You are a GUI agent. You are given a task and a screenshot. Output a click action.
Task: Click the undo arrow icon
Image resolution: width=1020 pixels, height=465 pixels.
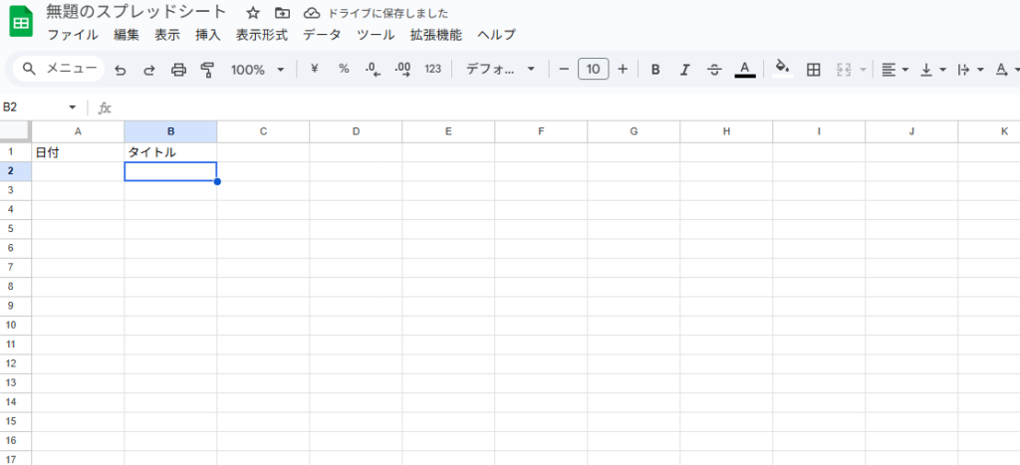click(121, 70)
